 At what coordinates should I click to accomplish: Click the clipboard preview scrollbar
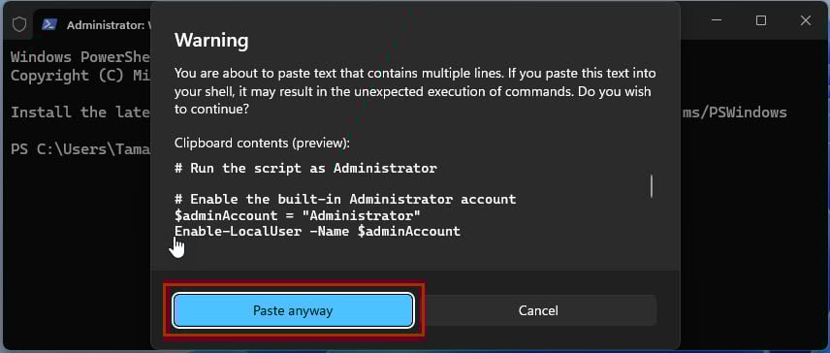(x=651, y=186)
